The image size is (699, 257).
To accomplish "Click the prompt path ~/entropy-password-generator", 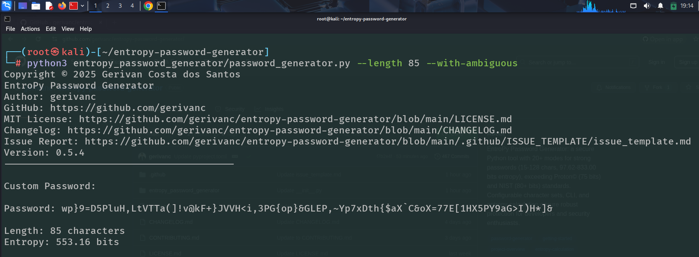I will pos(183,52).
